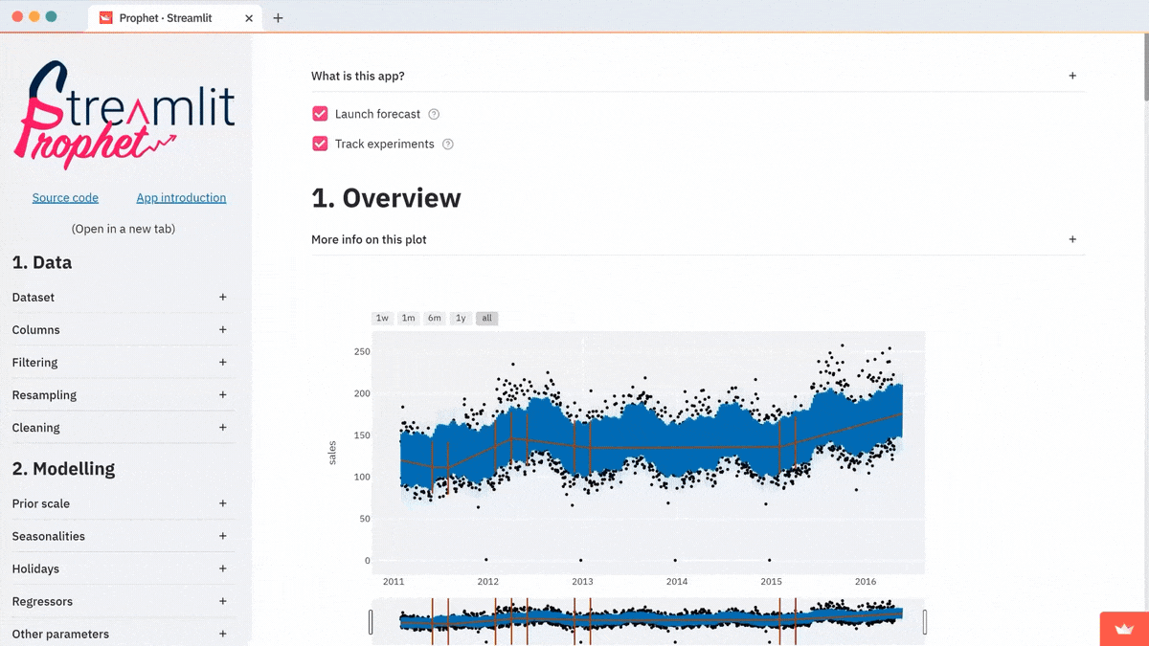The width and height of the screenshot is (1149, 646).
Task: Open the App introduction link
Action: 181,197
